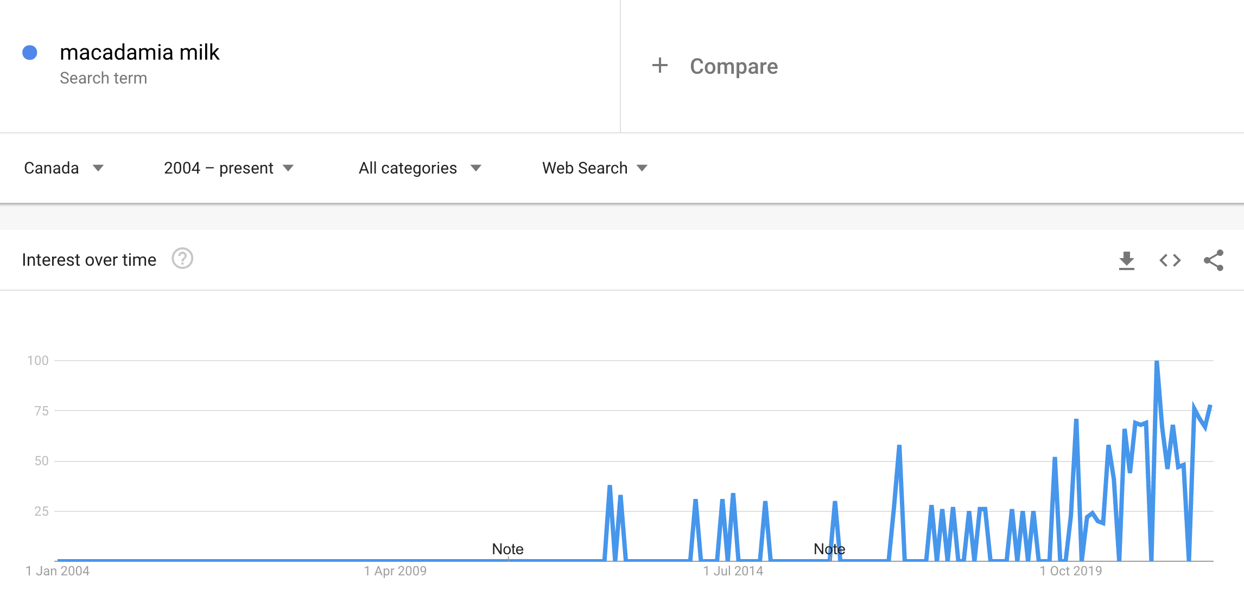Click the arrow next to Web Search
The image size is (1244, 590).
(x=642, y=168)
